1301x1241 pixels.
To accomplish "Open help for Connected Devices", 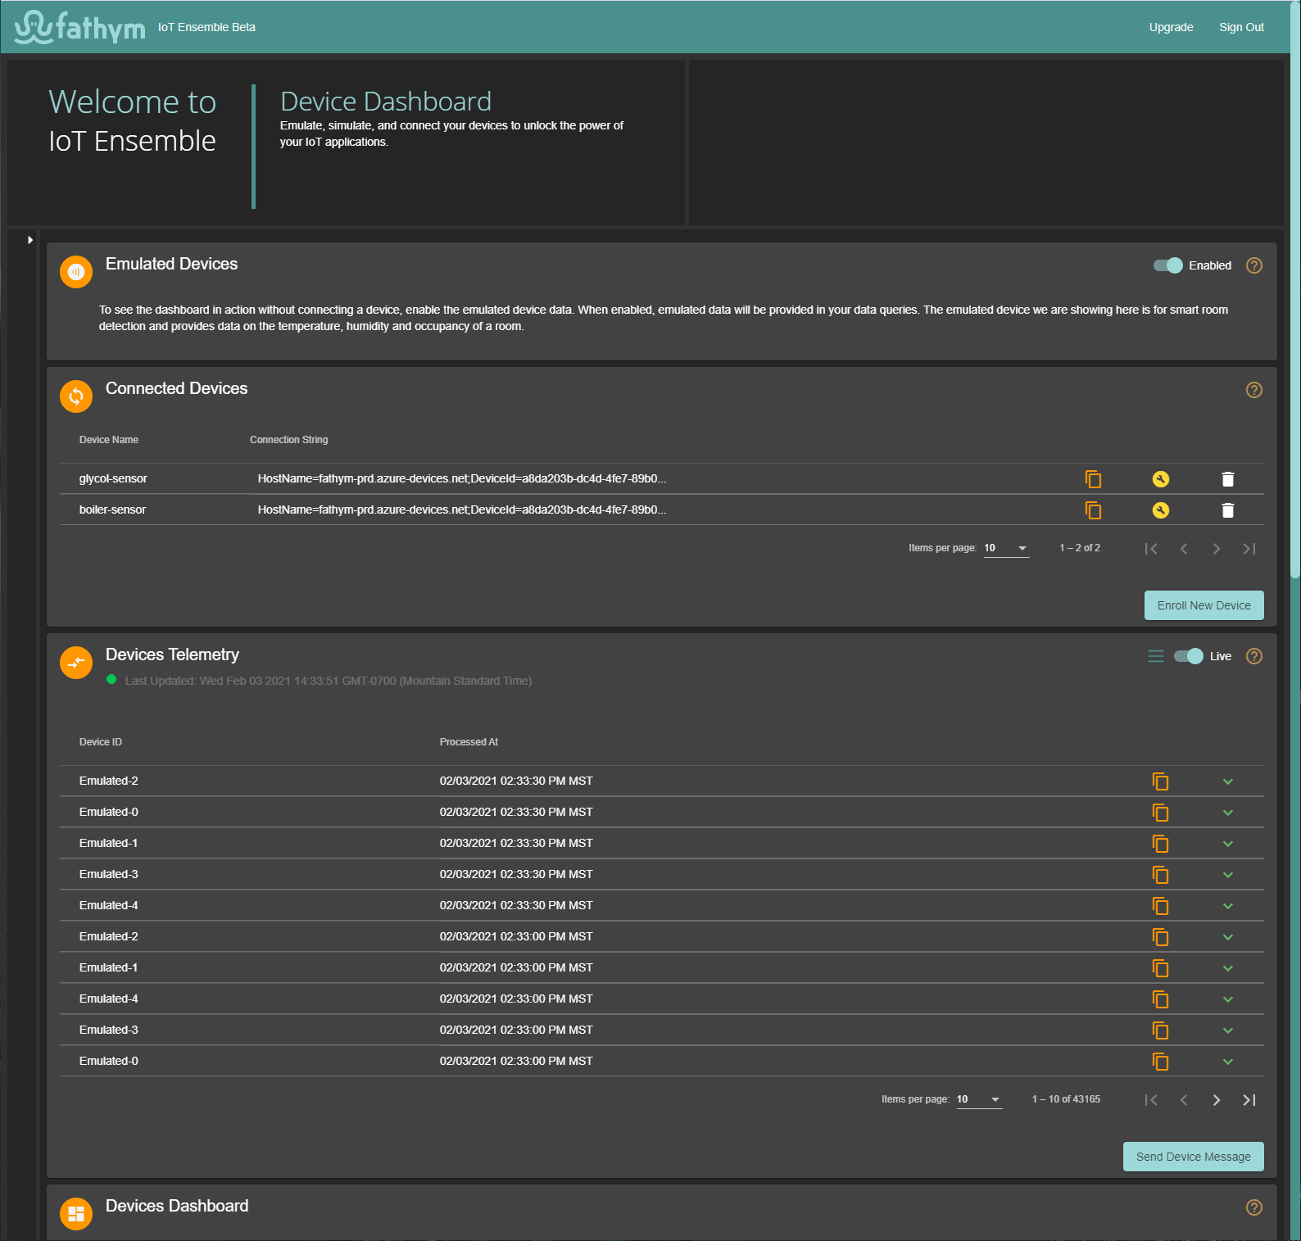I will point(1253,390).
